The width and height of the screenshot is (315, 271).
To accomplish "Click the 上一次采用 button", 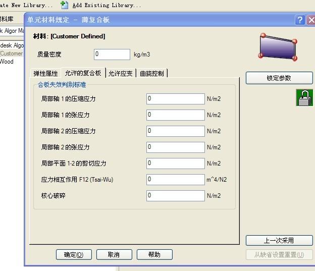I will pyautogui.click(x=279, y=240).
